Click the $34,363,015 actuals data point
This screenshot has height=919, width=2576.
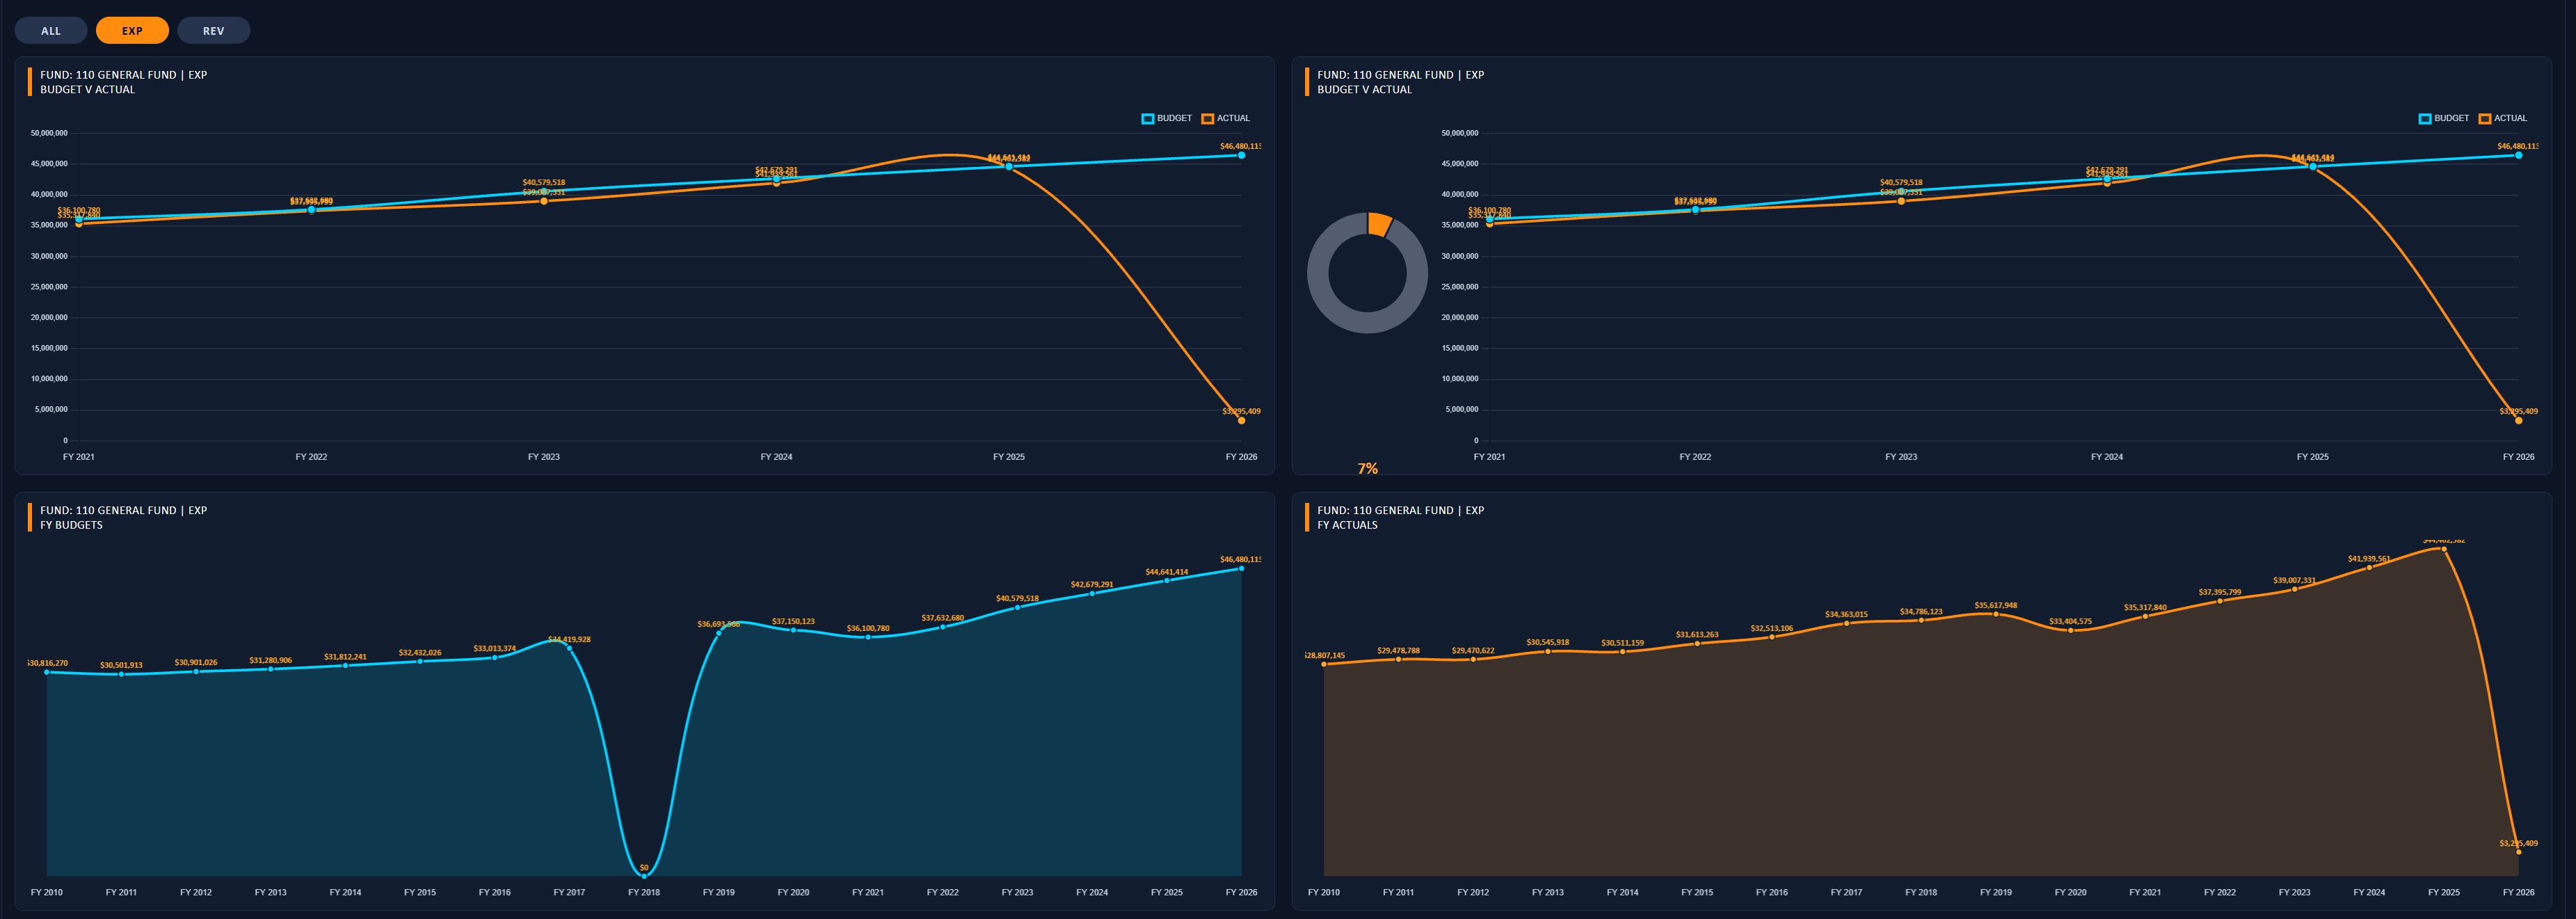(x=1847, y=623)
